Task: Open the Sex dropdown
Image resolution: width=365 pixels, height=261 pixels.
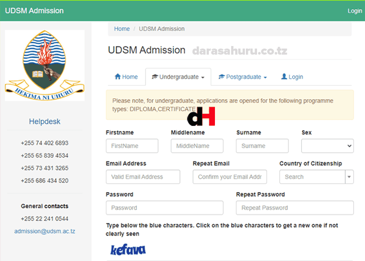Action: point(327,146)
